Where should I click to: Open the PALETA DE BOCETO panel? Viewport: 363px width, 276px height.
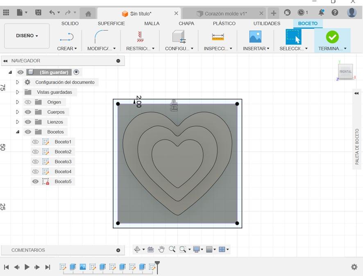point(357,146)
